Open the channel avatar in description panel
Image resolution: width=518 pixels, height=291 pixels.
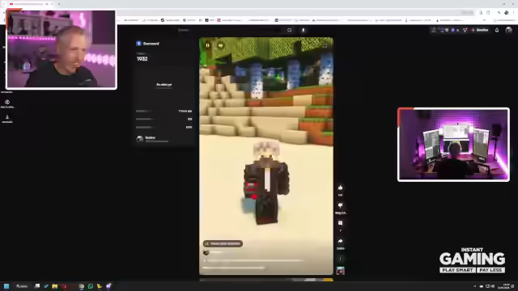tap(140, 139)
